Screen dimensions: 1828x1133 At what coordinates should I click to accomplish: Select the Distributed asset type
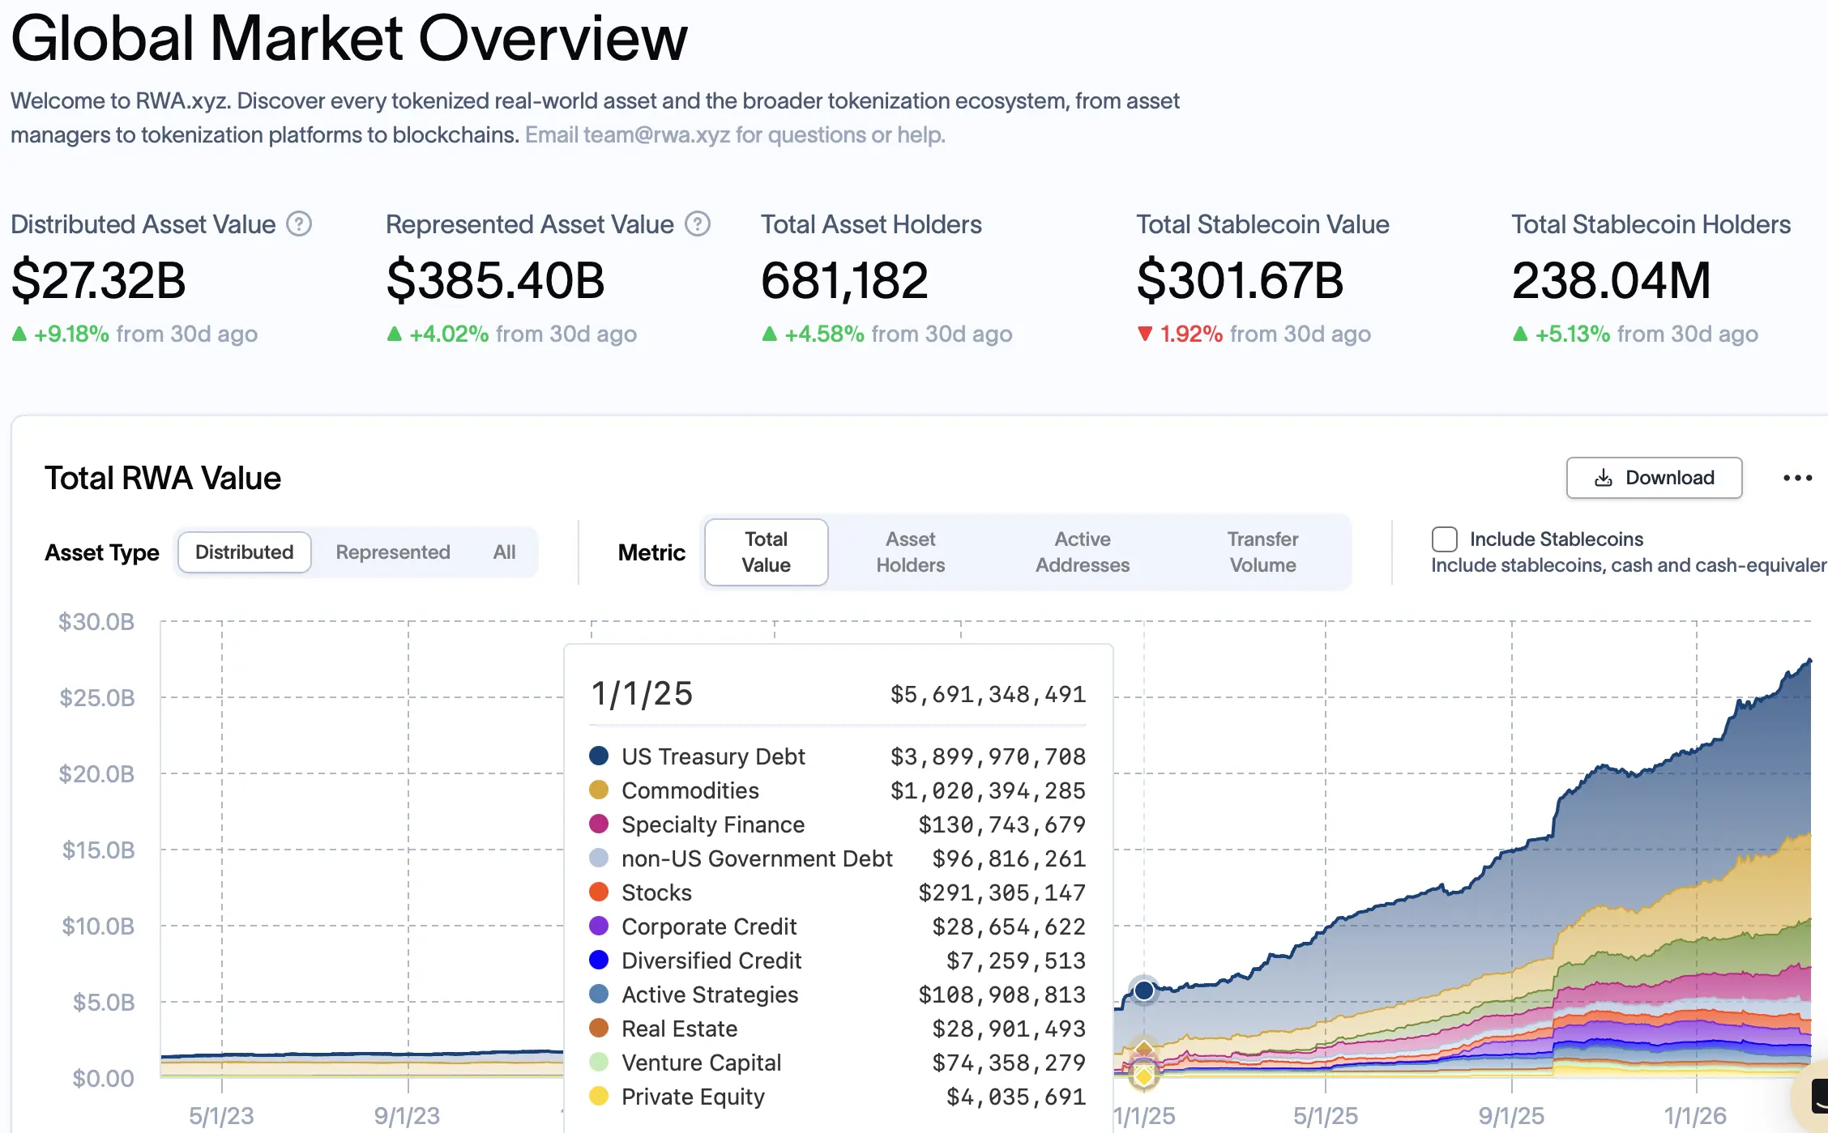point(244,552)
